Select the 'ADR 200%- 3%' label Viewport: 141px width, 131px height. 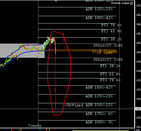pyautogui.click(x=99, y=122)
